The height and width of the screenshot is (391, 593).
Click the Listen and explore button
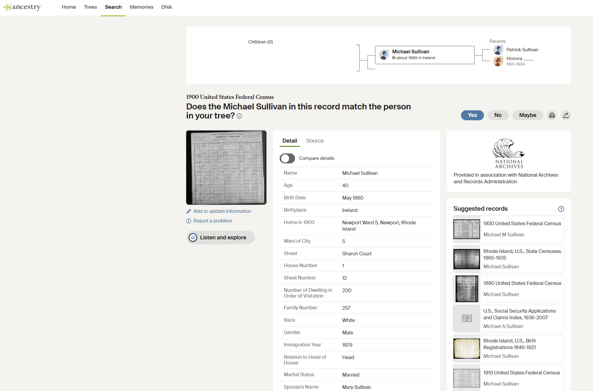click(220, 238)
